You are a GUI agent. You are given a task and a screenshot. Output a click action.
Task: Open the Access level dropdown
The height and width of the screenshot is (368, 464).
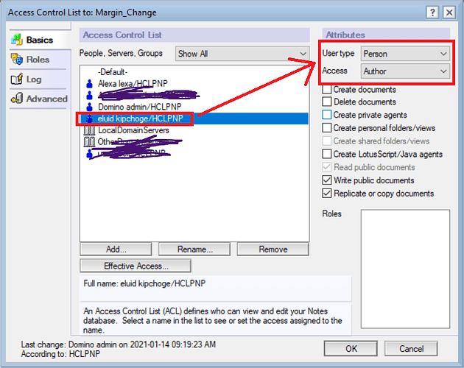click(406, 71)
